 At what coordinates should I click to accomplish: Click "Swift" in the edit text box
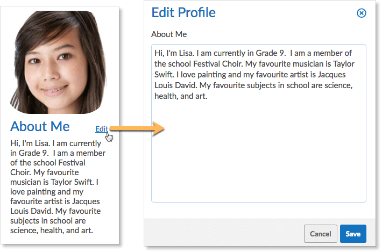click(165, 74)
